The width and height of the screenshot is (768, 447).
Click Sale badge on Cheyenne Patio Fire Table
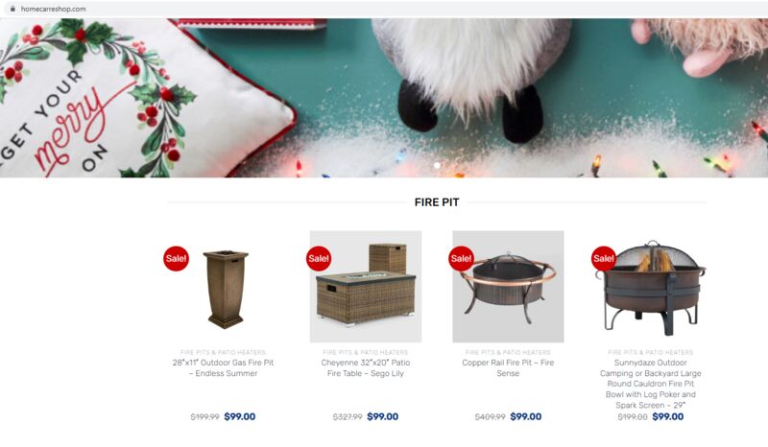319,258
